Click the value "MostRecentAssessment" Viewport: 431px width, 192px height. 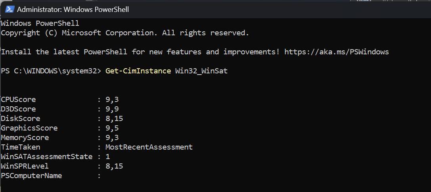coord(149,147)
